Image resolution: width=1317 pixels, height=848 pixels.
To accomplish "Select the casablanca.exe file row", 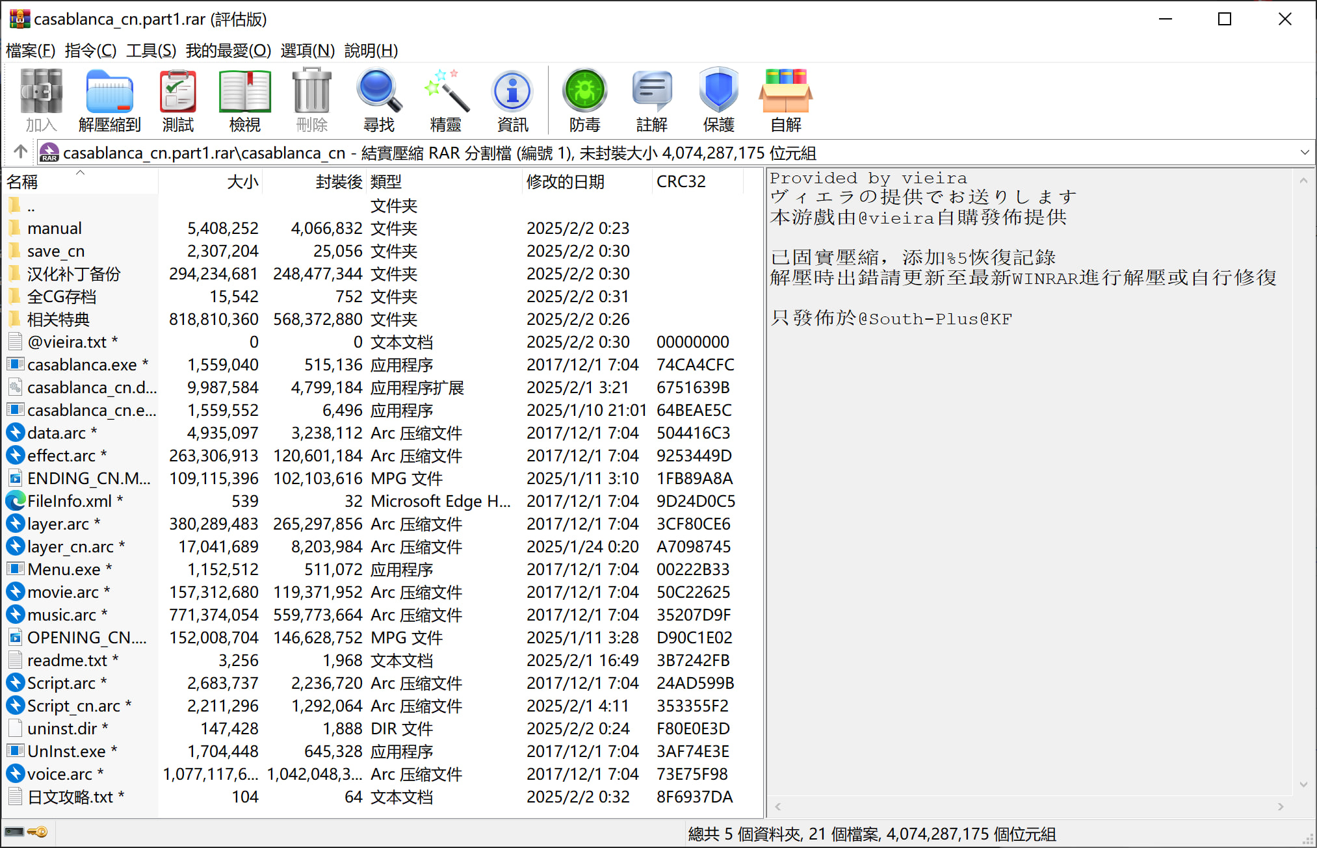I will (x=82, y=365).
